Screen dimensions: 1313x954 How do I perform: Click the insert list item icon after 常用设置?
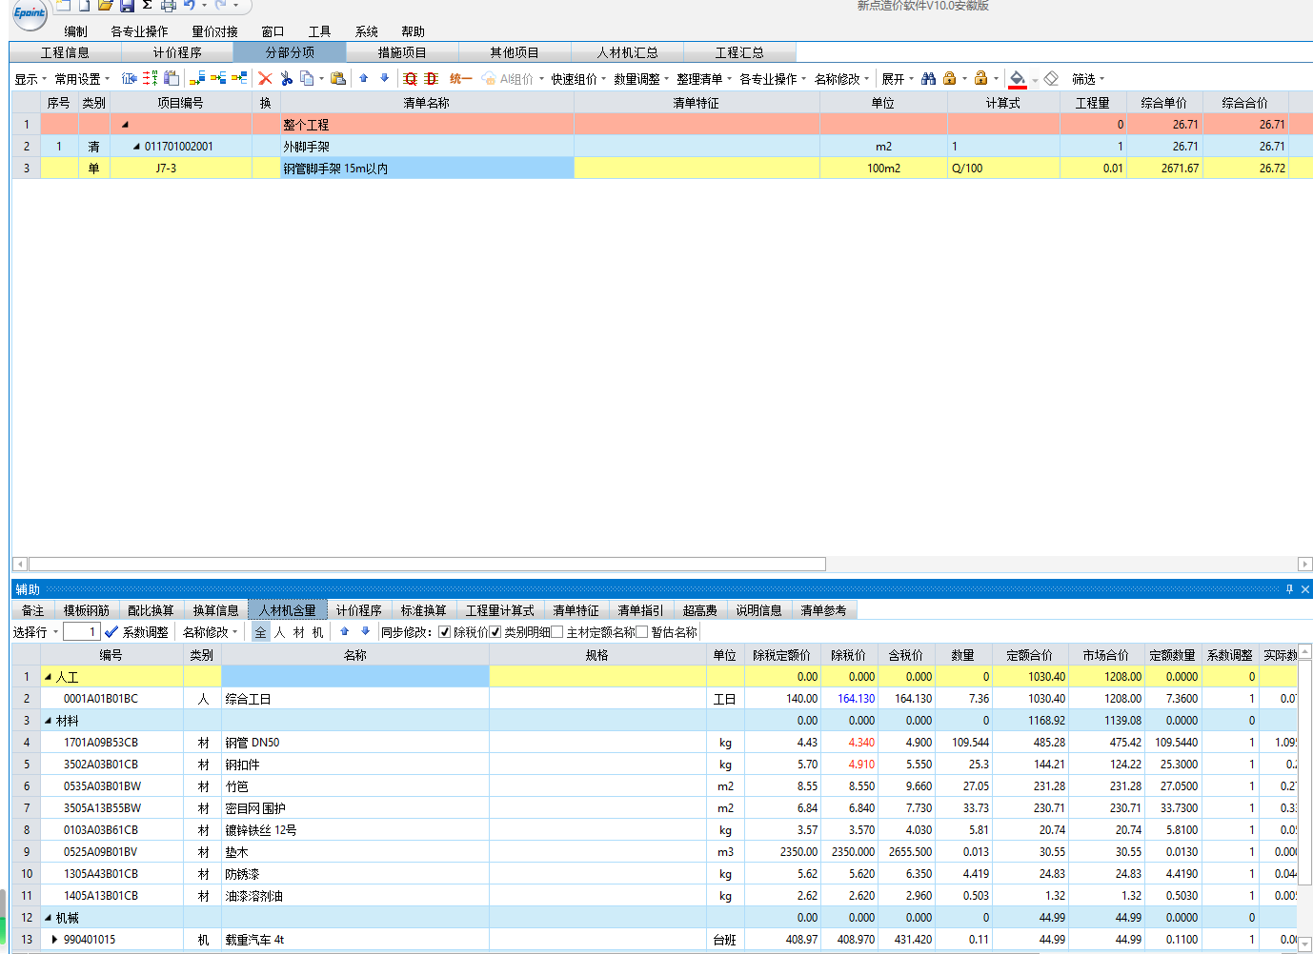pos(130,79)
